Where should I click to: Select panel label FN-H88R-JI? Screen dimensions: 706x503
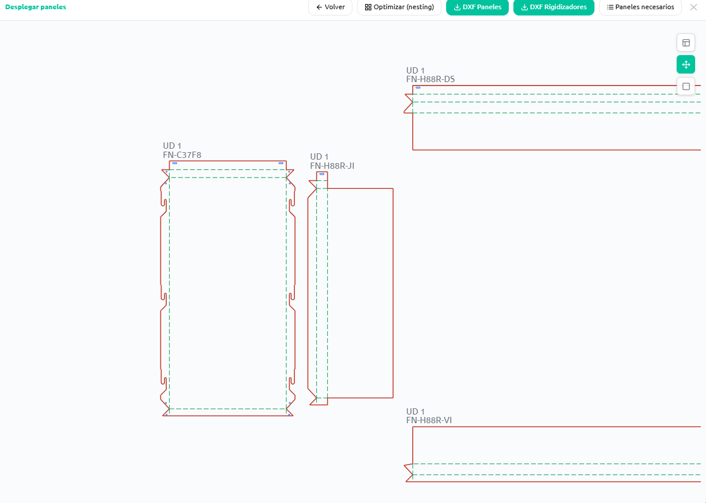(x=332, y=166)
